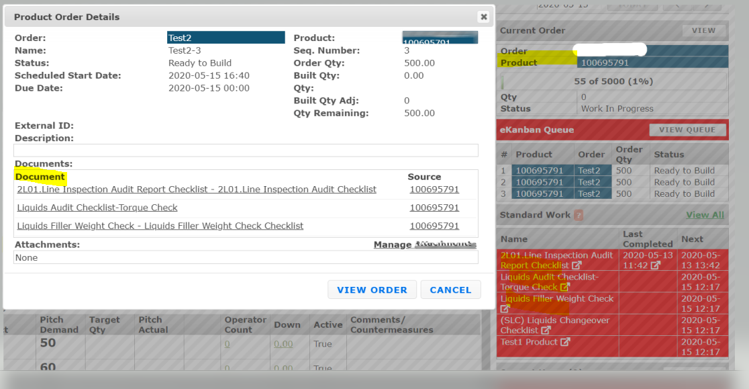Open external link icon for 2L01.Line Inspection Audit Report Checklist

577,265
